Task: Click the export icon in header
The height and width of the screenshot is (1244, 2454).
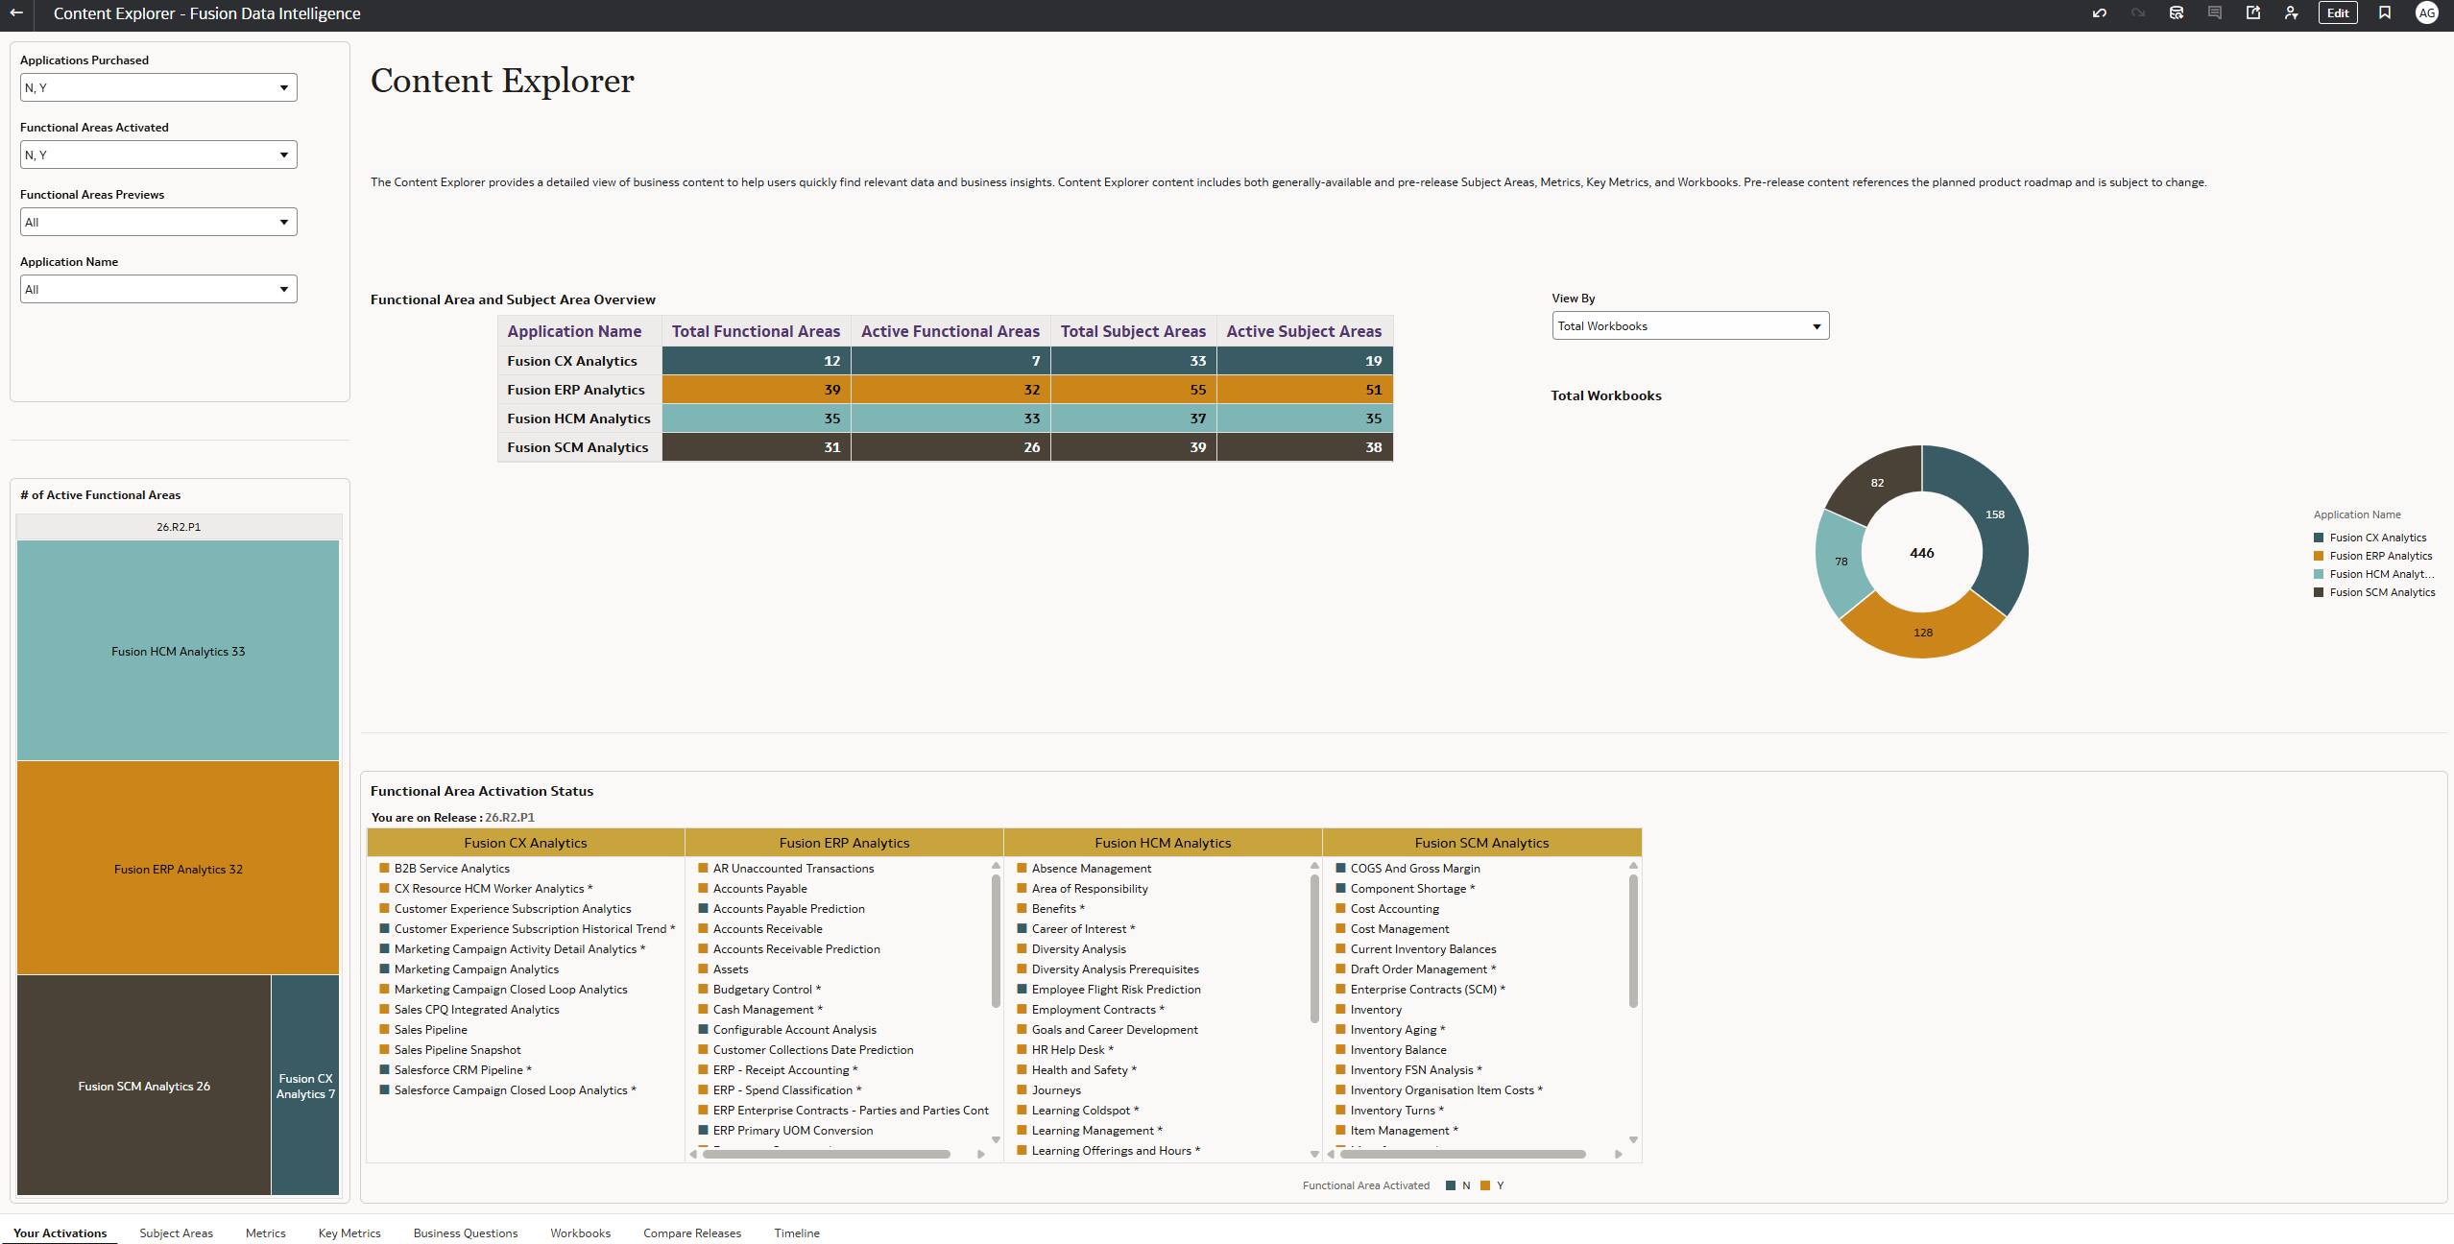Action: [x=2253, y=13]
